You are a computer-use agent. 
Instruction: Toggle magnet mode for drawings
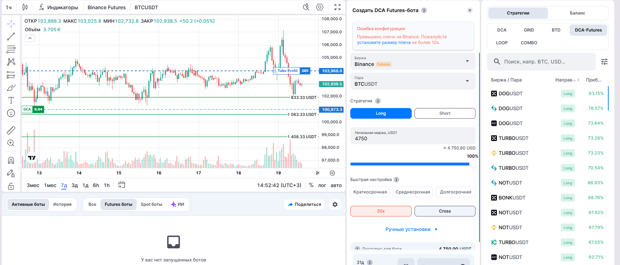pyautogui.click(x=11, y=160)
